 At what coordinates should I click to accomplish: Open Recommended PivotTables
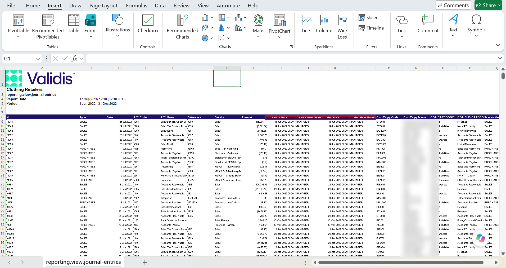pos(48,27)
